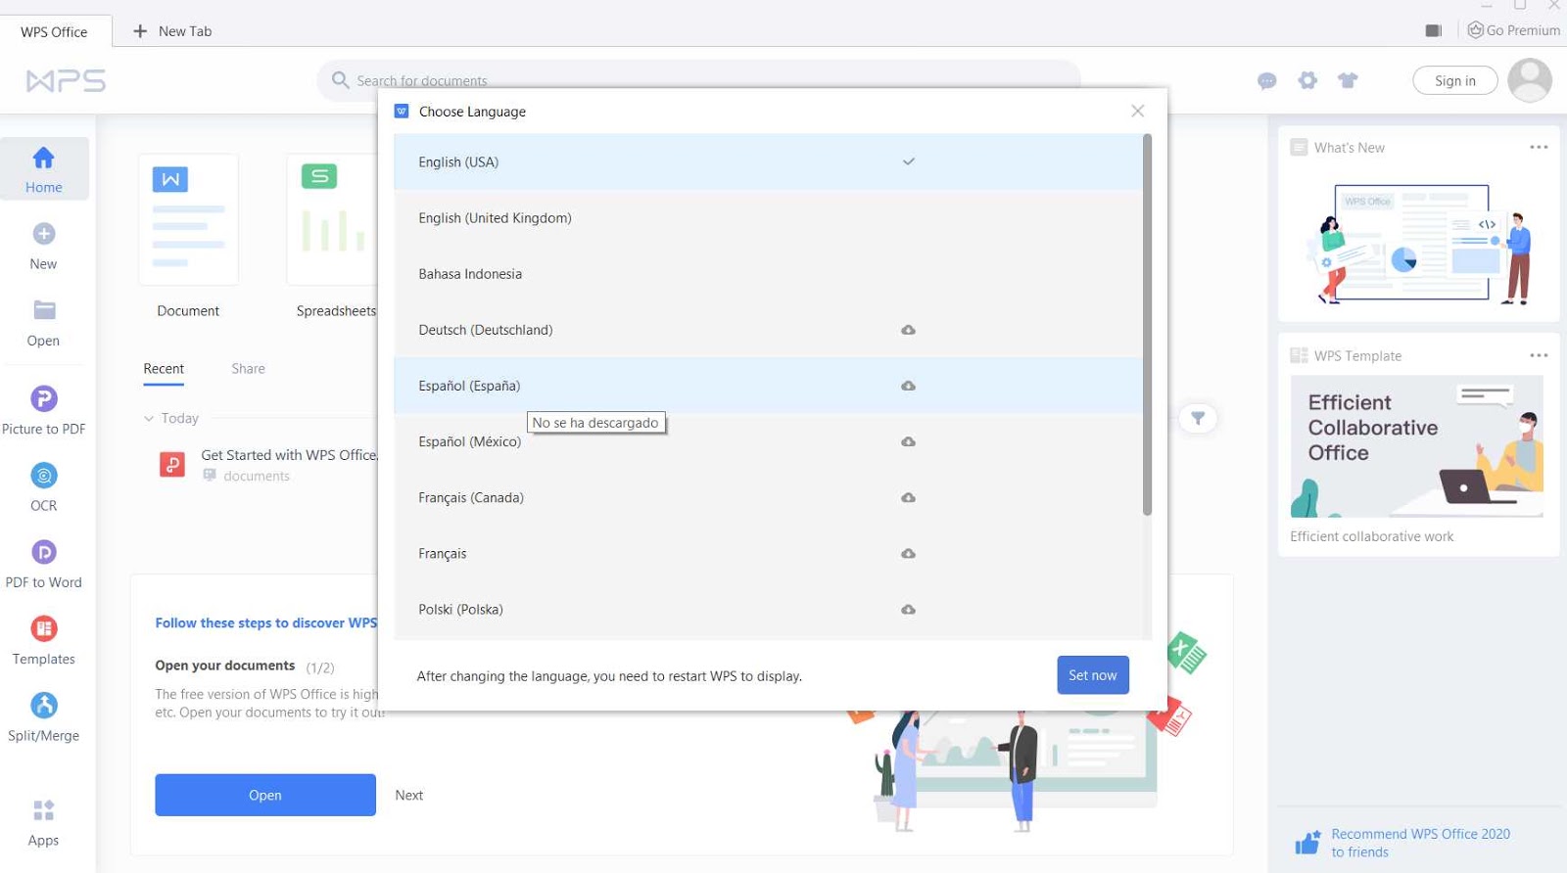This screenshot has width=1567, height=873.
Task: Switch to the Recent tab
Action: (164, 369)
